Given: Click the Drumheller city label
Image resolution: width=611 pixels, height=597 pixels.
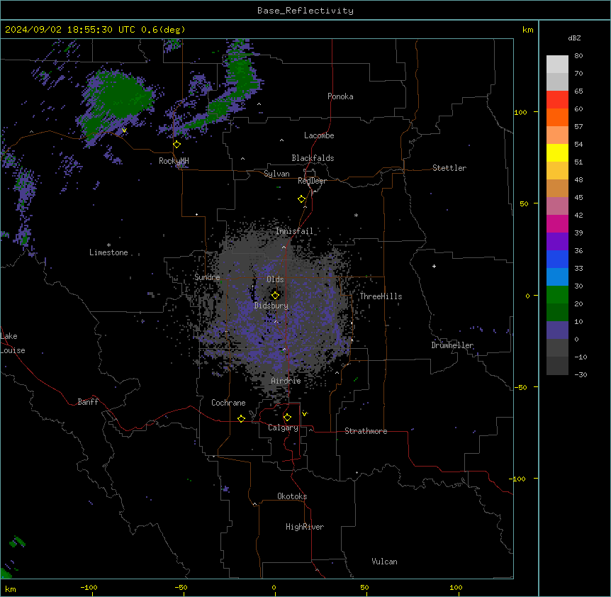Looking at the screenshot, I should click(x=452, y=345).
